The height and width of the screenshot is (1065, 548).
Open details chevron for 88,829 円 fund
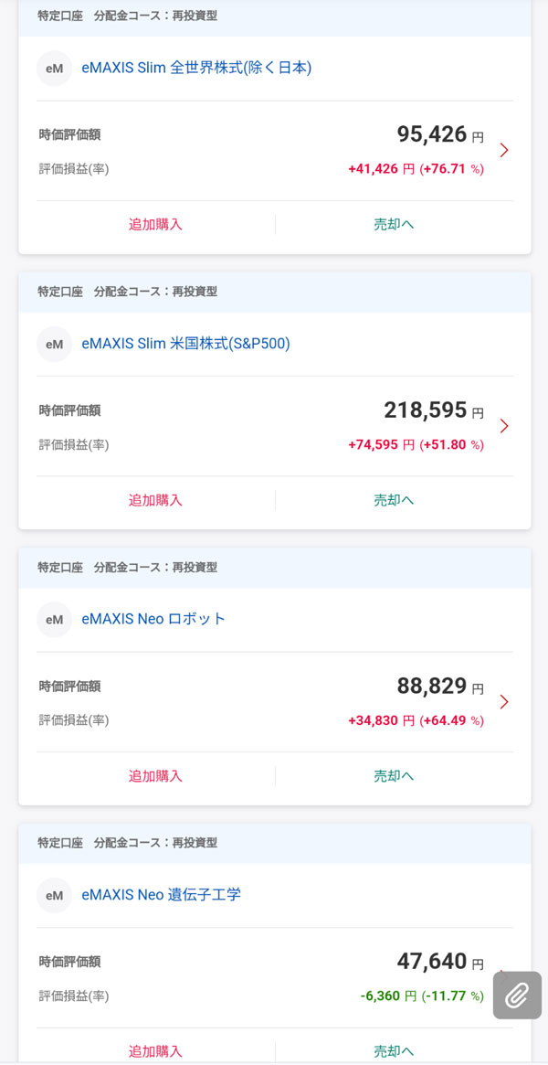click(504, 701)
